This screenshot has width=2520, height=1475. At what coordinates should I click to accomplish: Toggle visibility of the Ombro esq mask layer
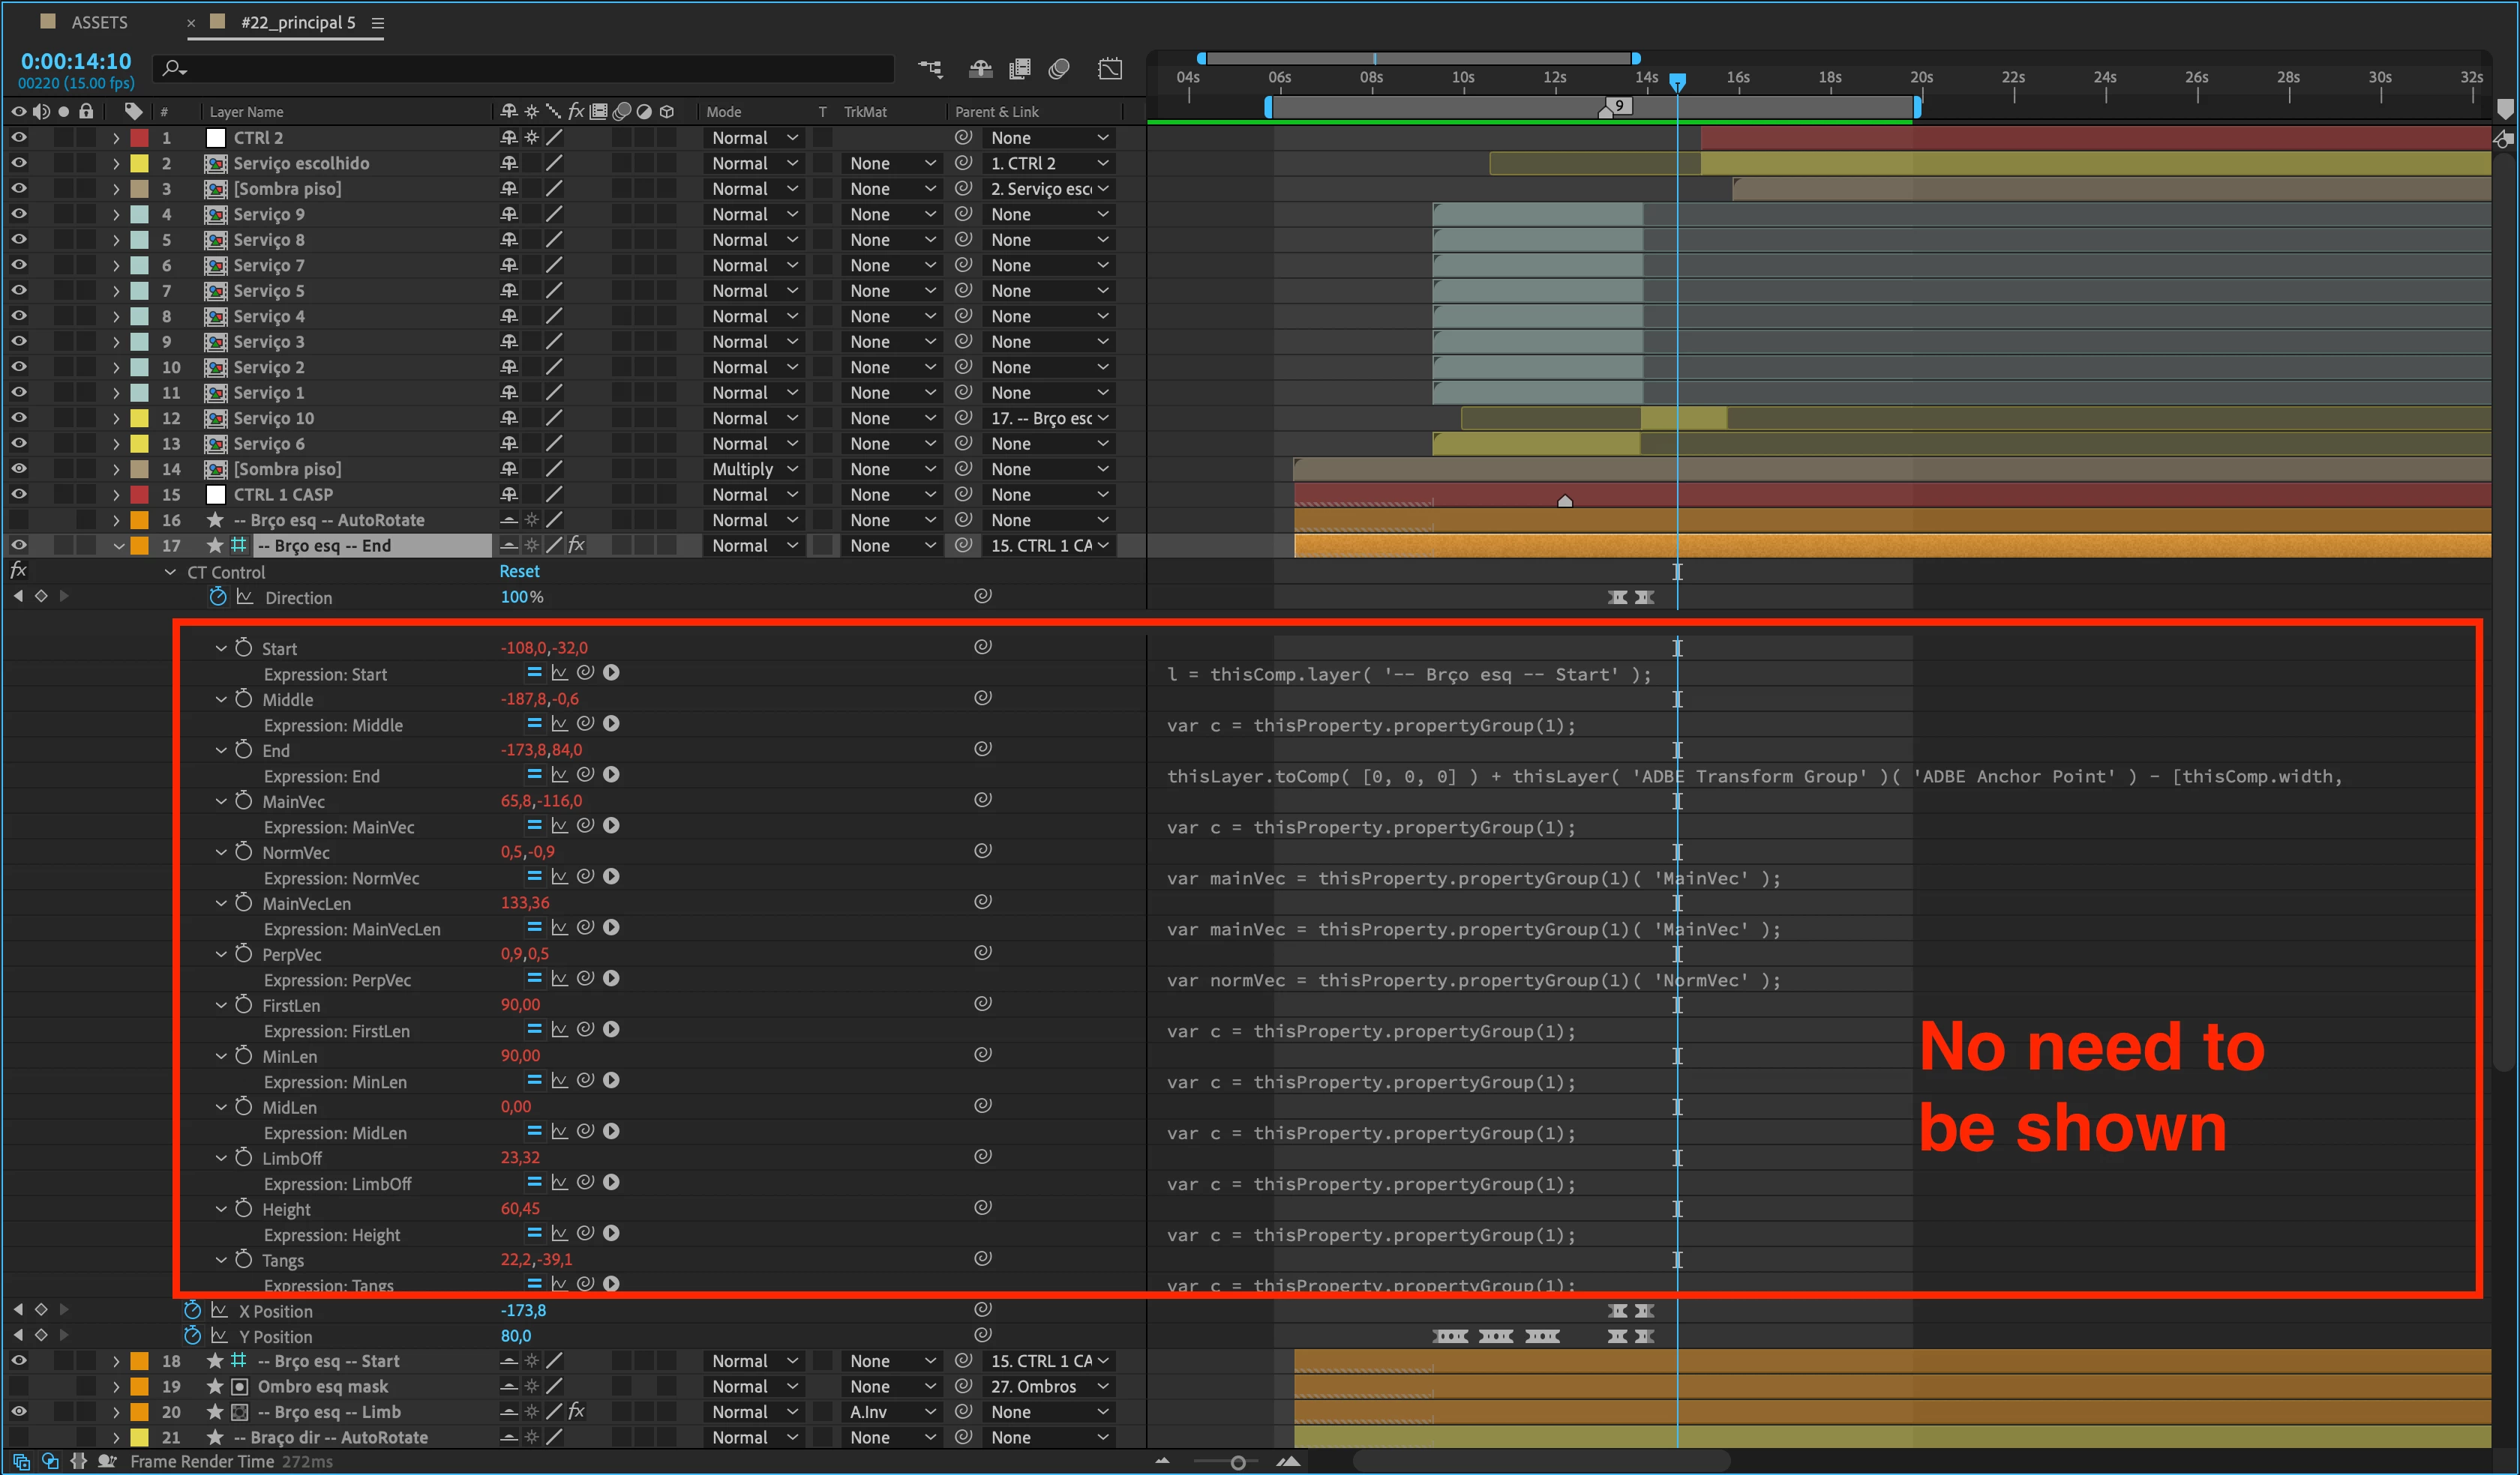(x=19, y=1386)
